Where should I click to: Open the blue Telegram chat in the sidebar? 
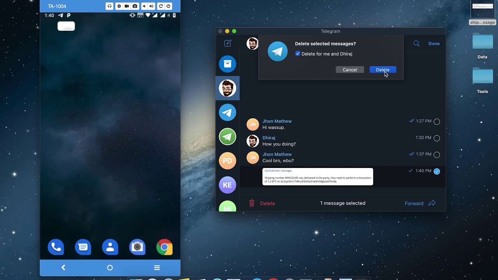pos(228,113)
